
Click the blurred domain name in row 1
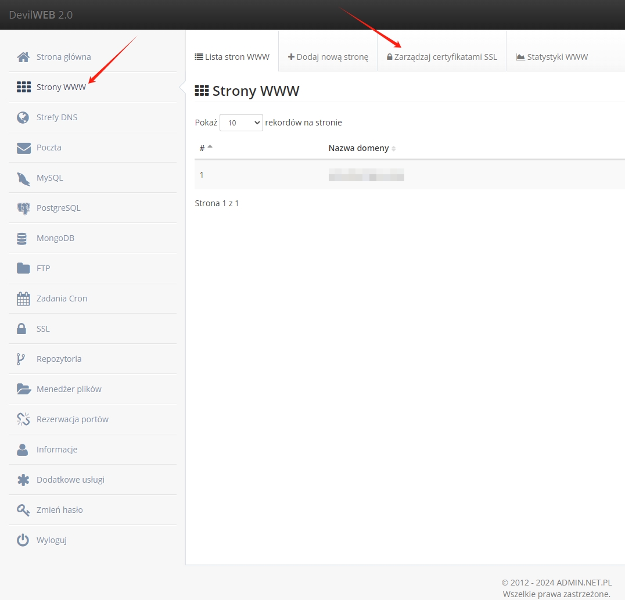(366, 175)
